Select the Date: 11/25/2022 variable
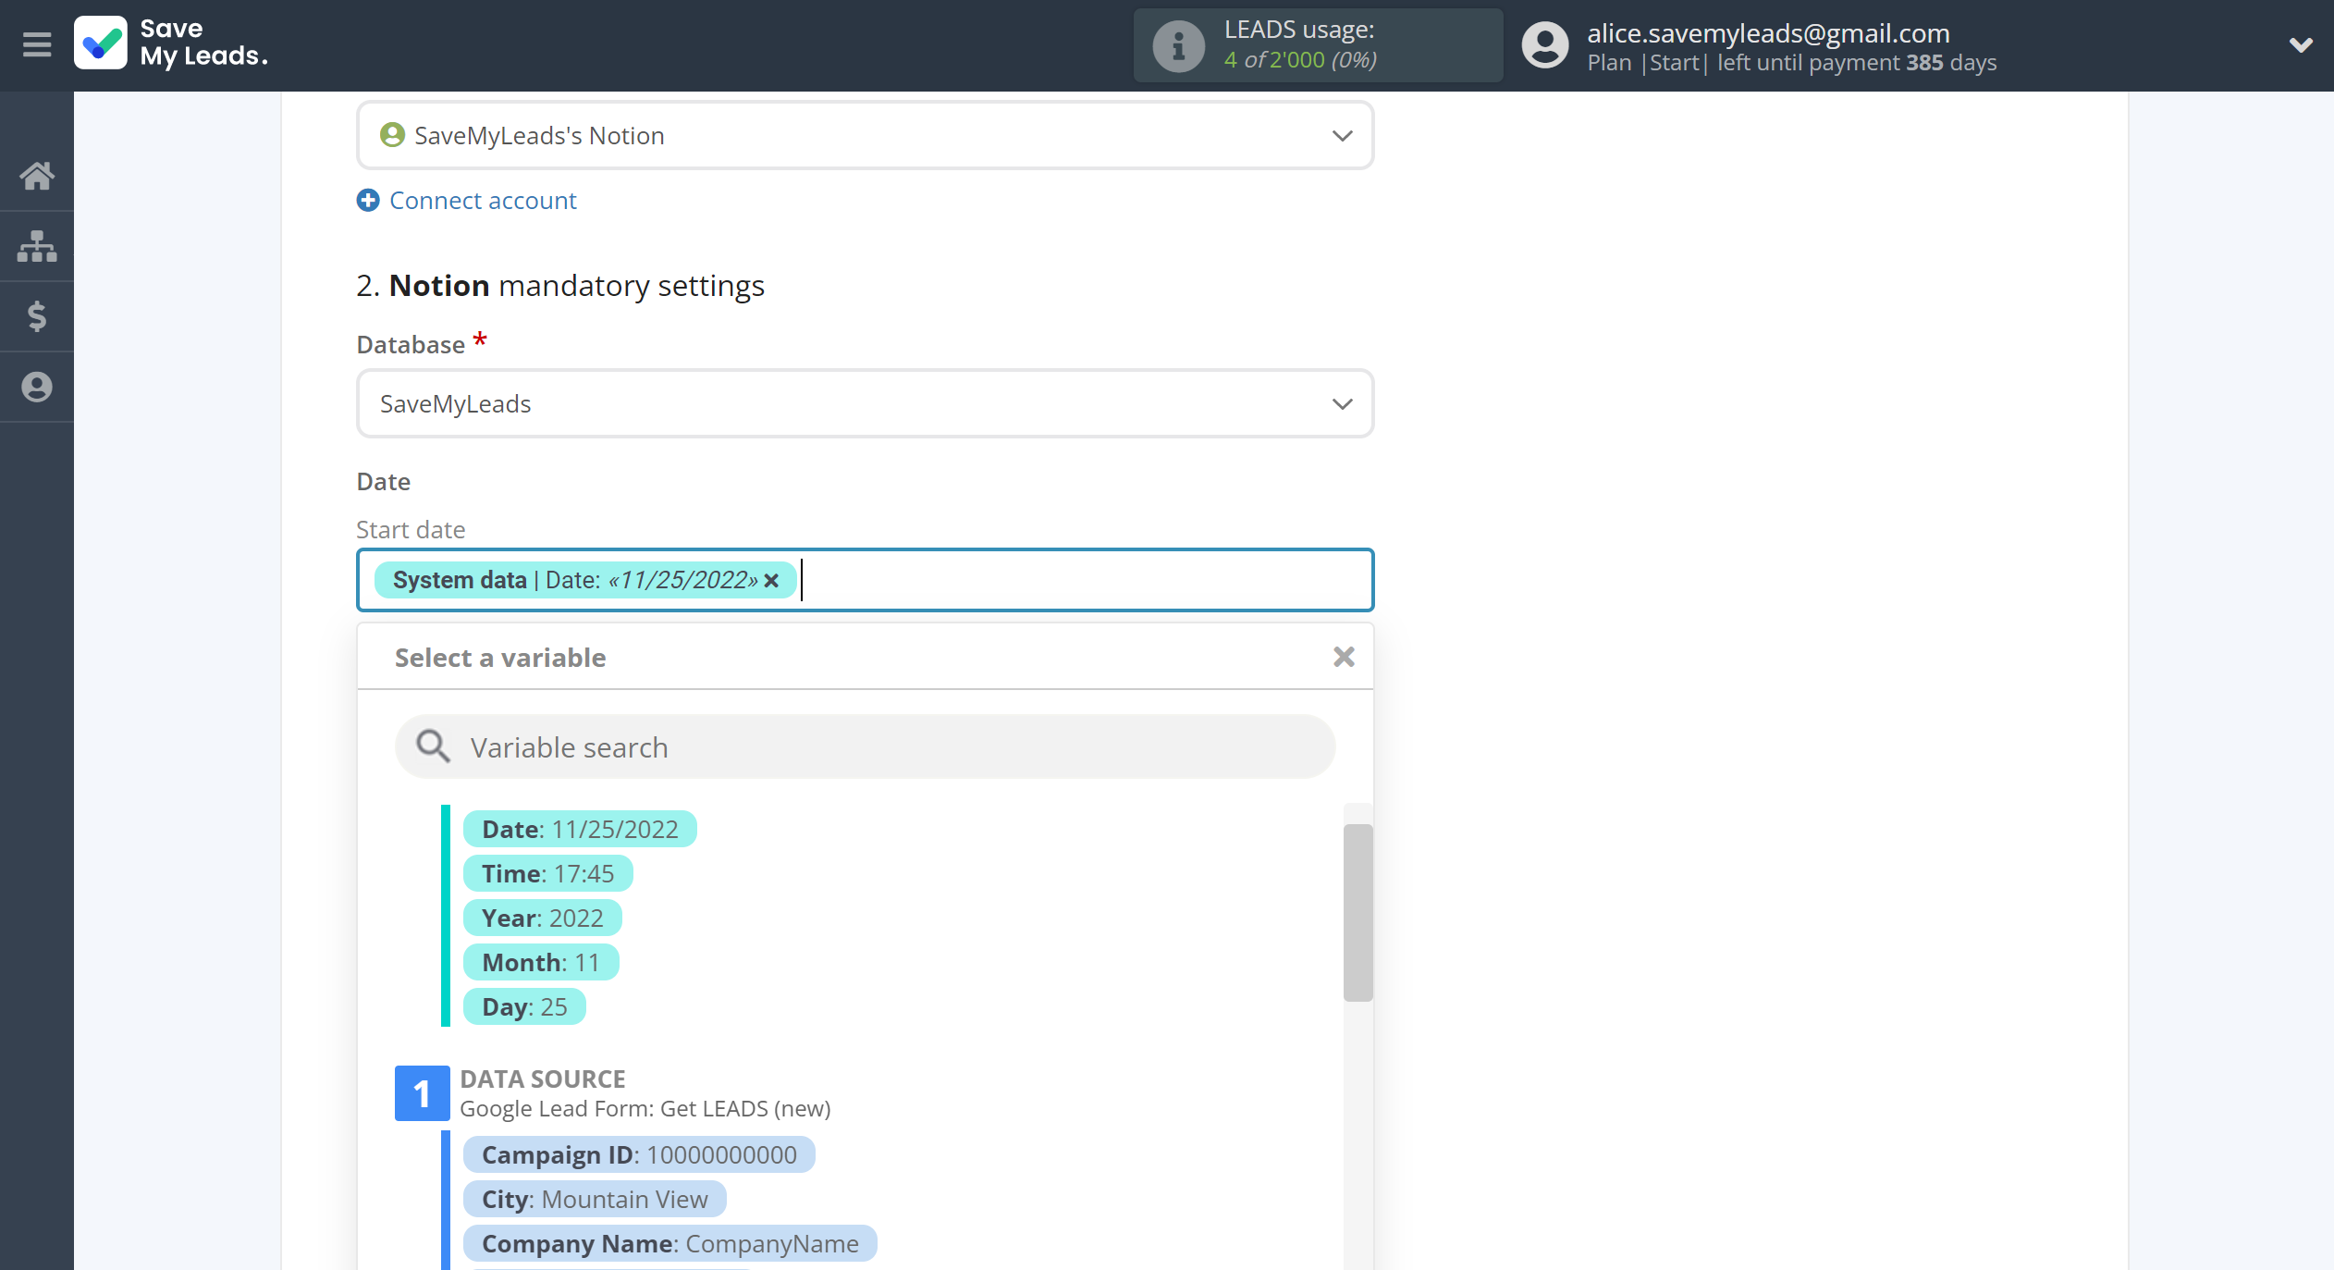2334x1270 pixels. click(580, 829)
